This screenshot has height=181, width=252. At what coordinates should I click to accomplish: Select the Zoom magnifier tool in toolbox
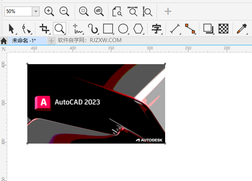pyautogui.click(x=60, y=29)
